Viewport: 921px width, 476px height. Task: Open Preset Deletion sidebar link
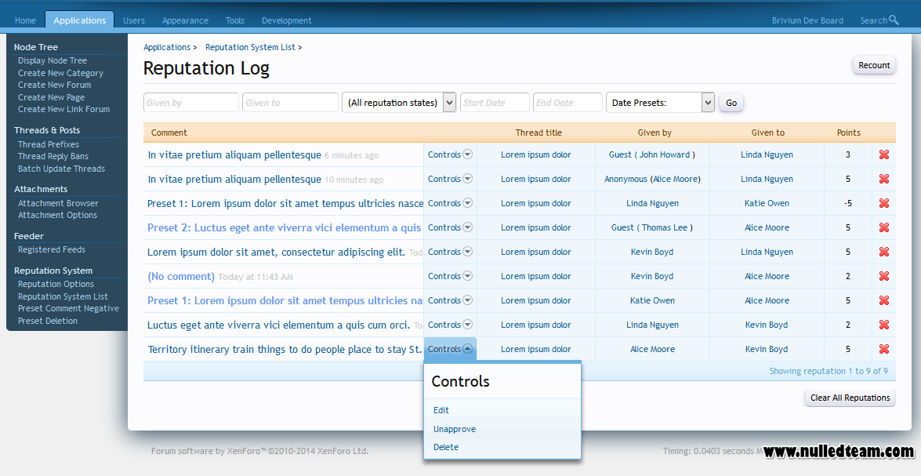[x=48, y=321]
